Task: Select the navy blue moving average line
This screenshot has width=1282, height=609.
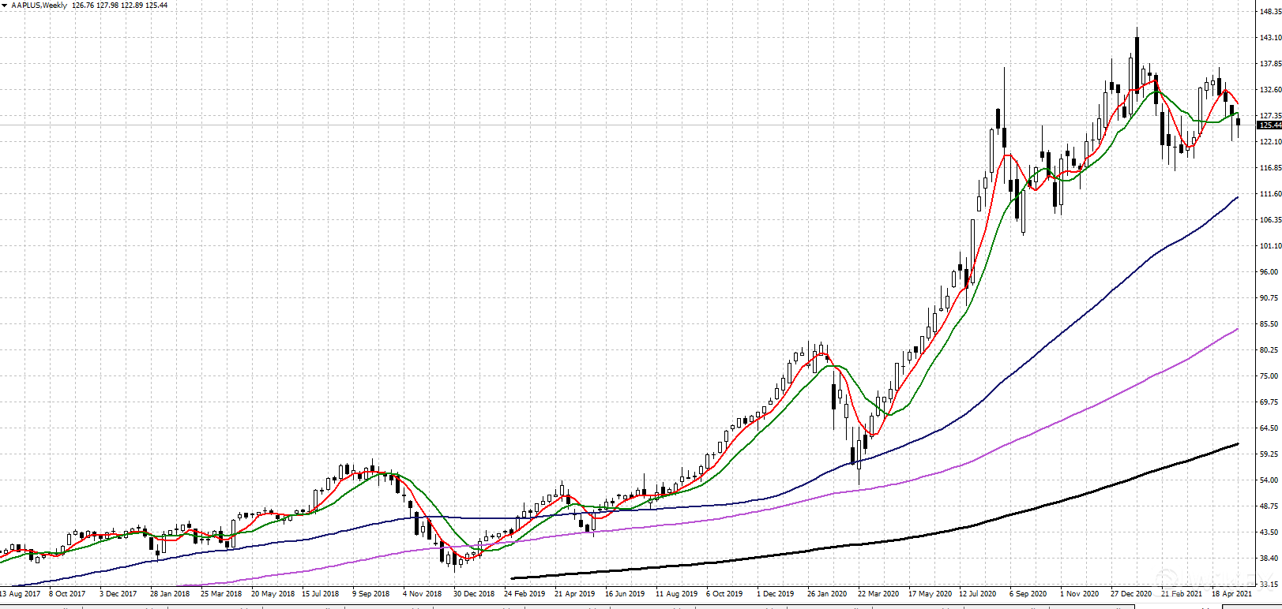Action: tap(1027, 361)
